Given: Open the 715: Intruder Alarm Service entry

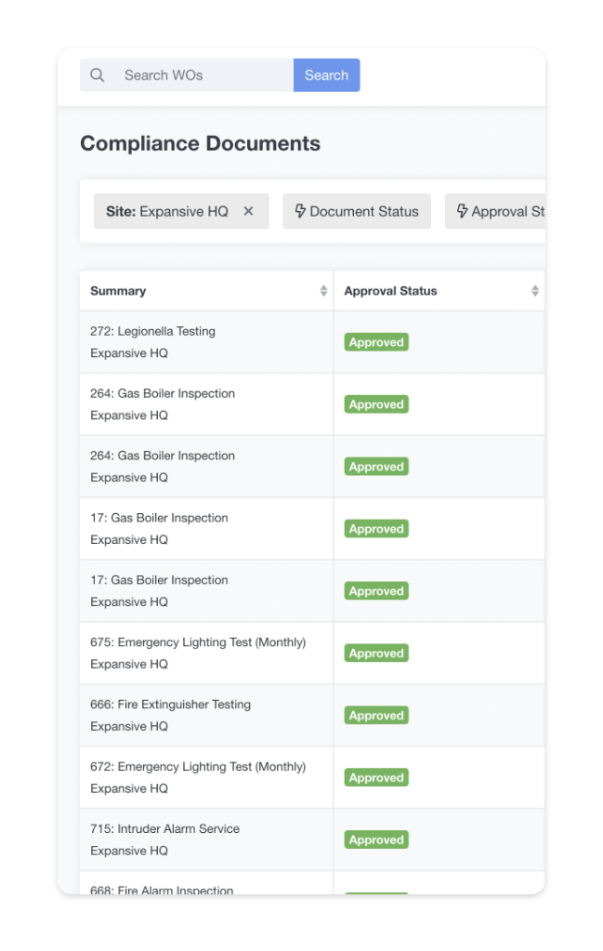Looking at the screenshot, I should tap(164, 828).
